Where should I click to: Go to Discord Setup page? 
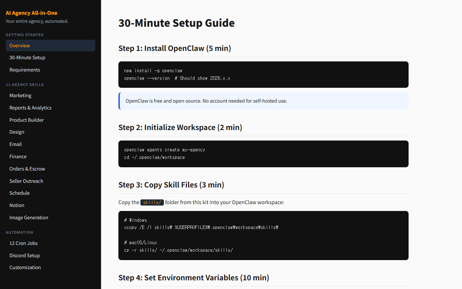[25, 255]
